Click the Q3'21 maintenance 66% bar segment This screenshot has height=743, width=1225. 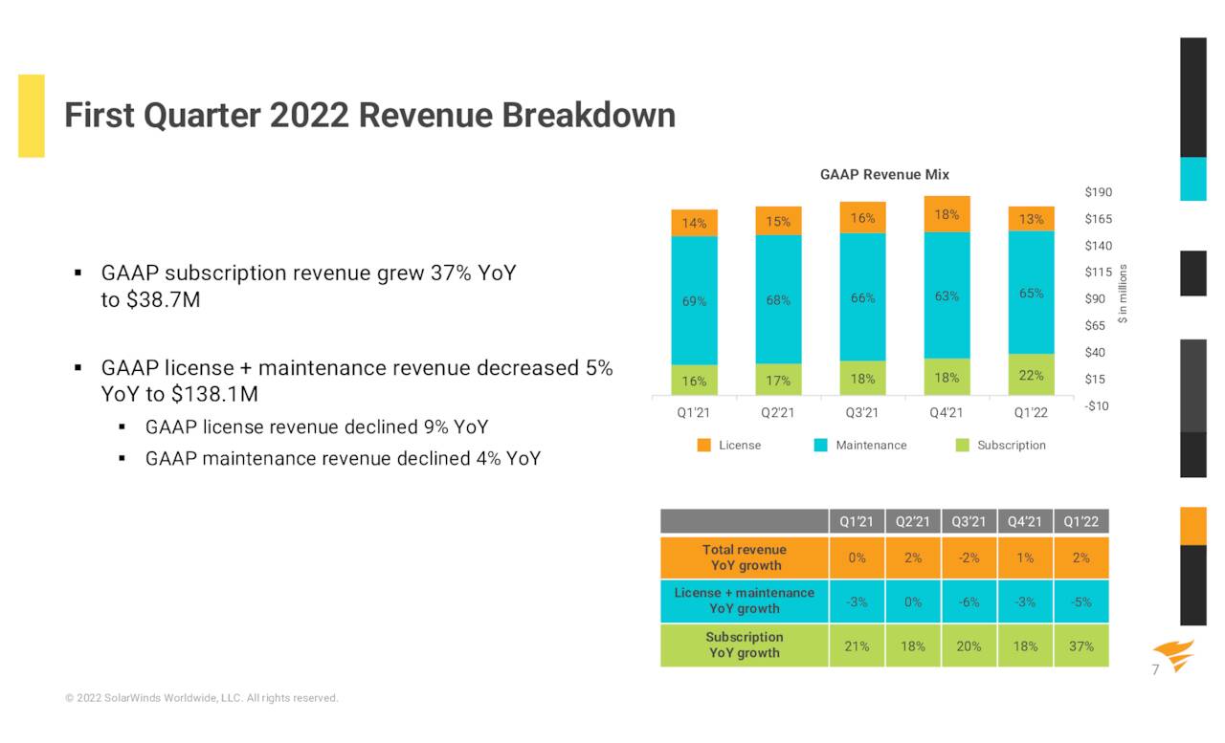coord(862,297)
